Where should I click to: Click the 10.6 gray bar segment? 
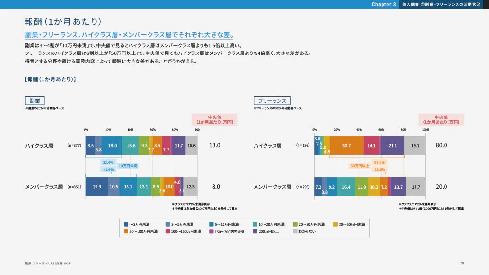point(191,145)
